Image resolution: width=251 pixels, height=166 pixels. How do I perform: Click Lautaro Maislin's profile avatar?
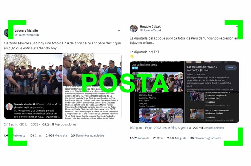7,33
